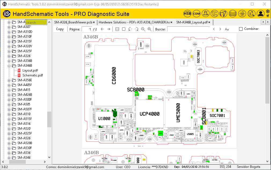Rotate page clockwise

(x=137, y=29)
